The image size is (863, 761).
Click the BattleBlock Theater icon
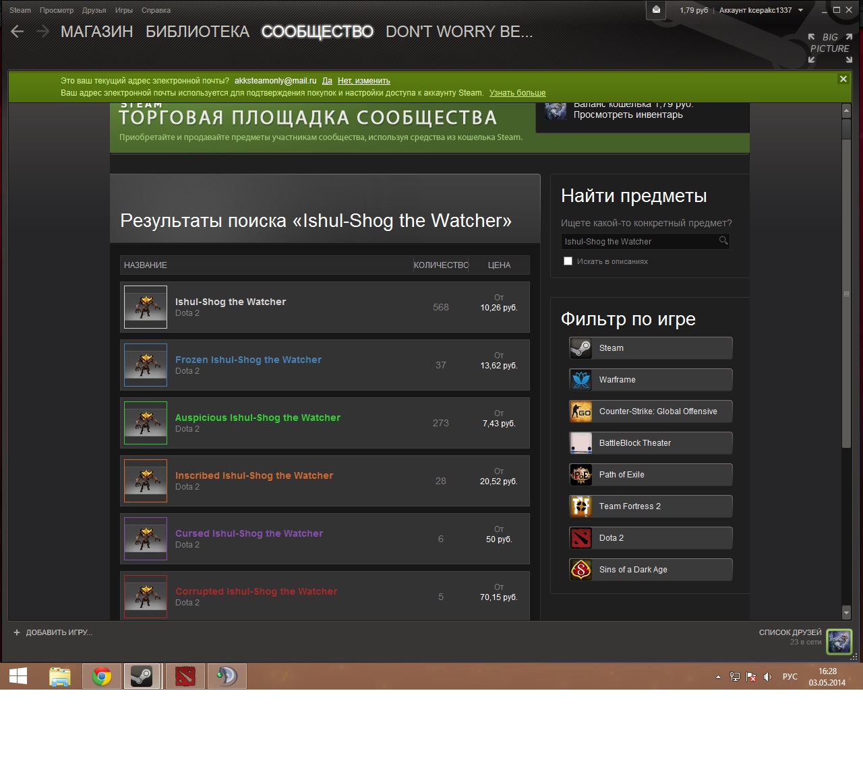pyautogui.click(x=581, y=443)
